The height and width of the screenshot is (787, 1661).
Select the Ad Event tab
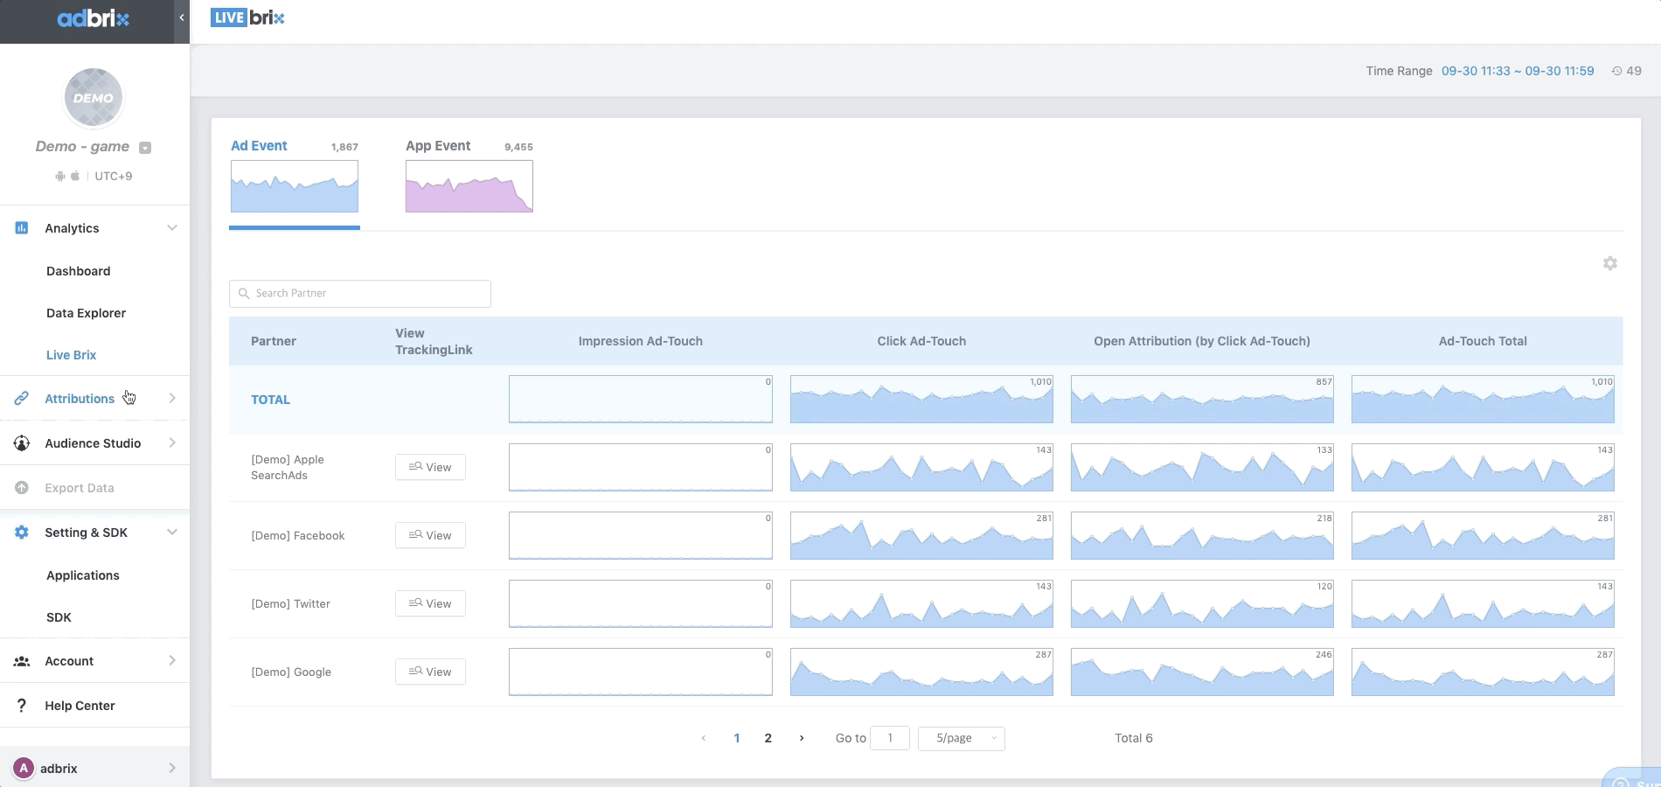(259, 146)
